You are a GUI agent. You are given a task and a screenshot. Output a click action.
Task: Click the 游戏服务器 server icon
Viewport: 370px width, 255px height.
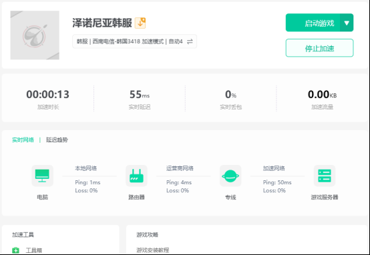pyautogui.click(x=325, y=176)
